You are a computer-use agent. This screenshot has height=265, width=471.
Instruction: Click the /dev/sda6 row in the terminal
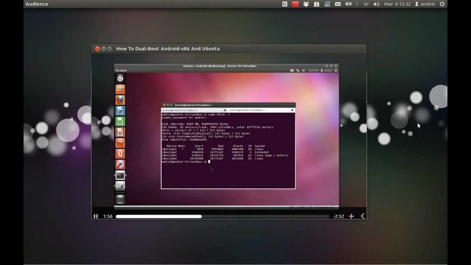212,158
